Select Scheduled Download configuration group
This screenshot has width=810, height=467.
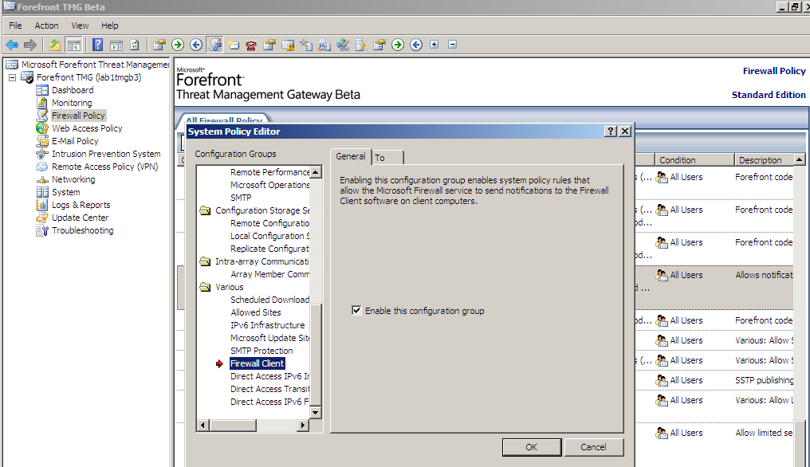269,300
